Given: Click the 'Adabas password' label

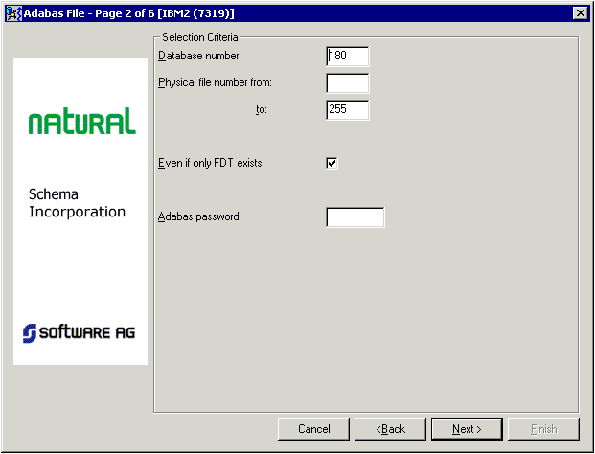Looking at the screenshot, I should tap(199, 216).
